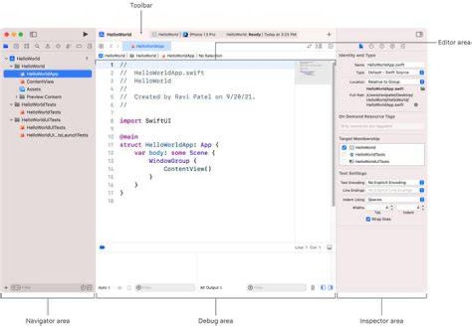Toggle the debug area hide button near Line 1
472x326 pixels.
(330, 247)
